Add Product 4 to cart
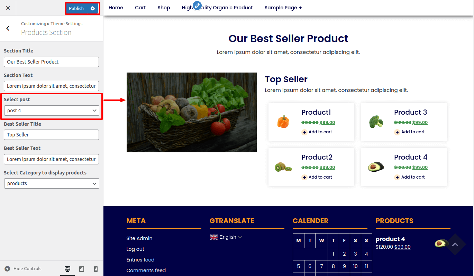Image resolution: width=474 pixels, height=276 pixels. pos(409,177)
